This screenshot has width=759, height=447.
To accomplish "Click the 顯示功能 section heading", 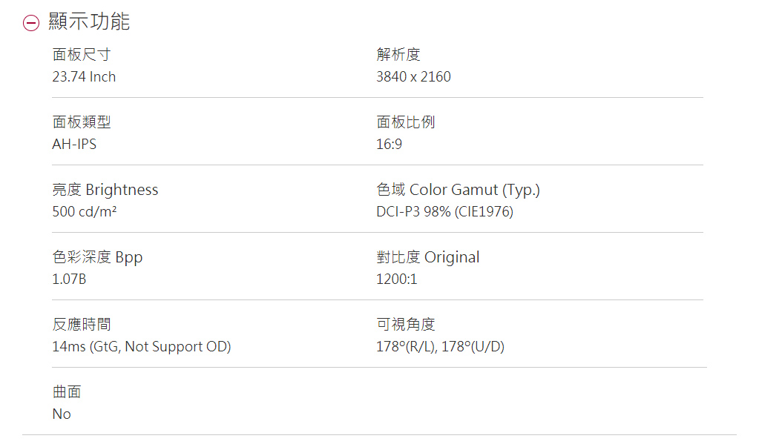I will 89,22.
